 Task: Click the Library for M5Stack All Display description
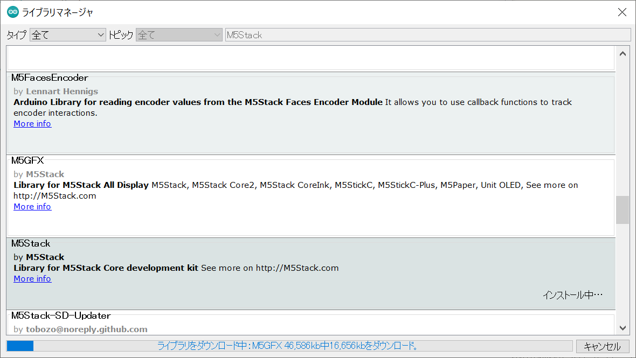coord(81,185)
